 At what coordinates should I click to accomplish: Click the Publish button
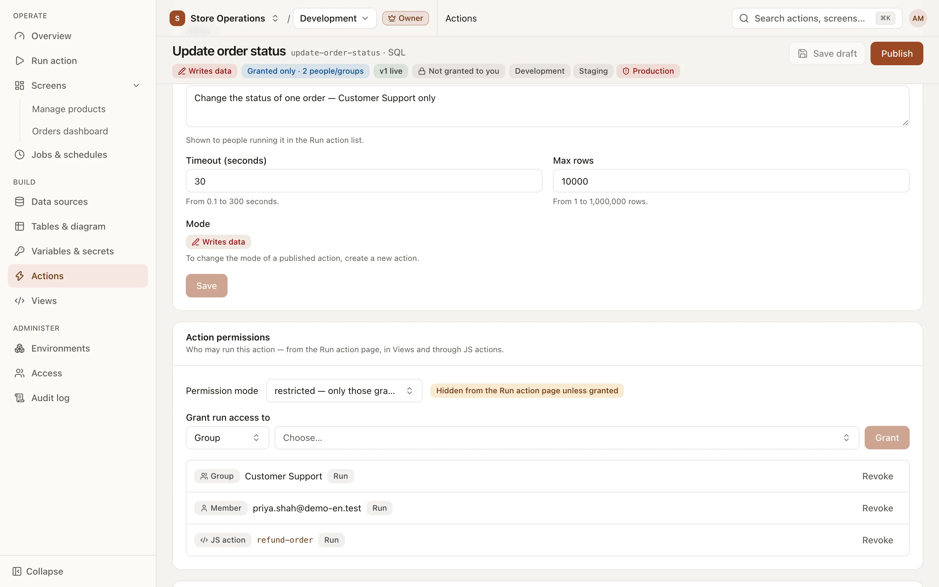click(x=897, y=53)
